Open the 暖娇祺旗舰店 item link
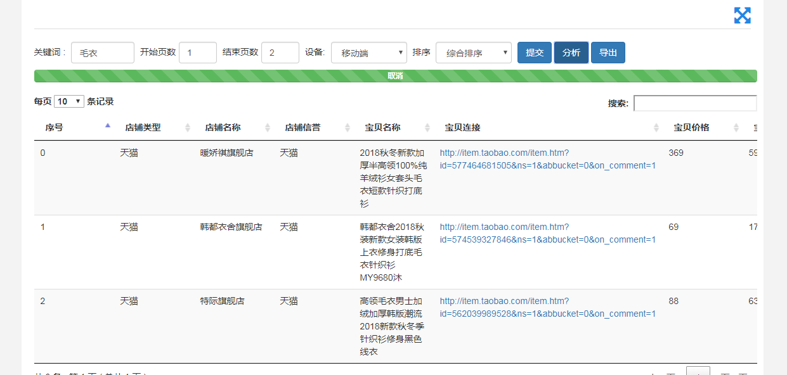Screen dimensions: 787x375 [x=547, y=160]
